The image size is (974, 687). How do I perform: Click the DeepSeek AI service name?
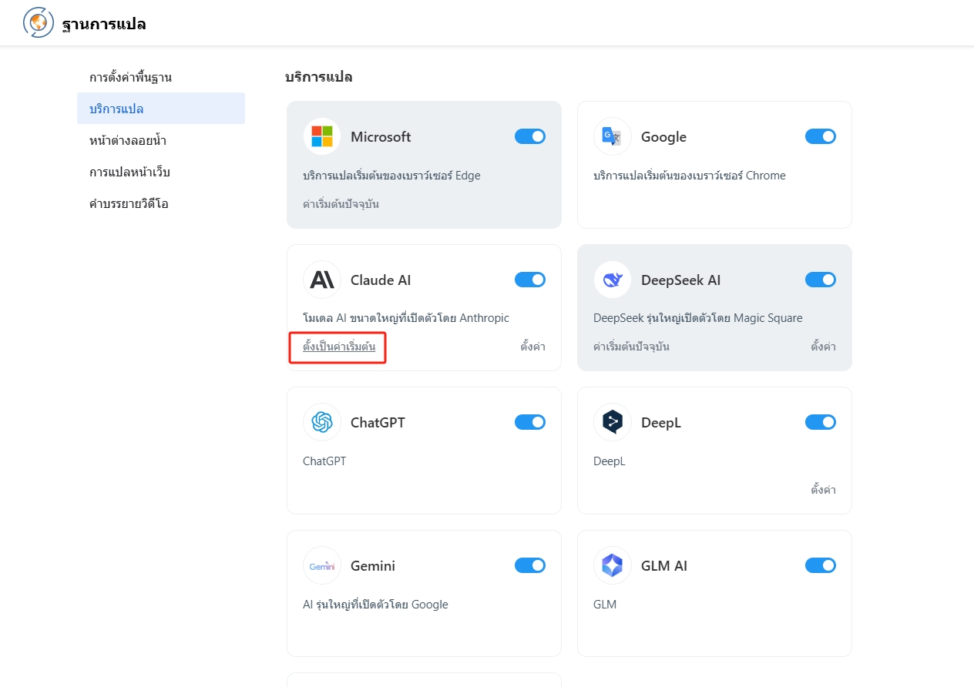click(x=680, y=280)
